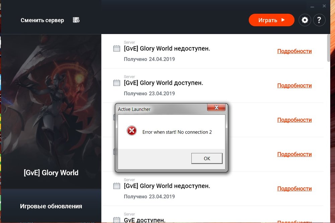Select the [GvE] Glory World server title

coord(51,173)
